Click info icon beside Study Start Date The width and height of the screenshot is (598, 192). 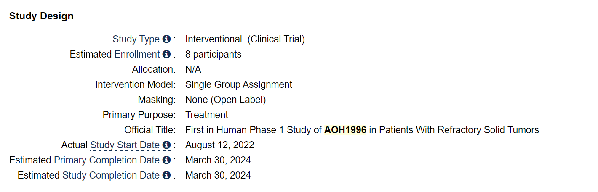click(166, 145)
